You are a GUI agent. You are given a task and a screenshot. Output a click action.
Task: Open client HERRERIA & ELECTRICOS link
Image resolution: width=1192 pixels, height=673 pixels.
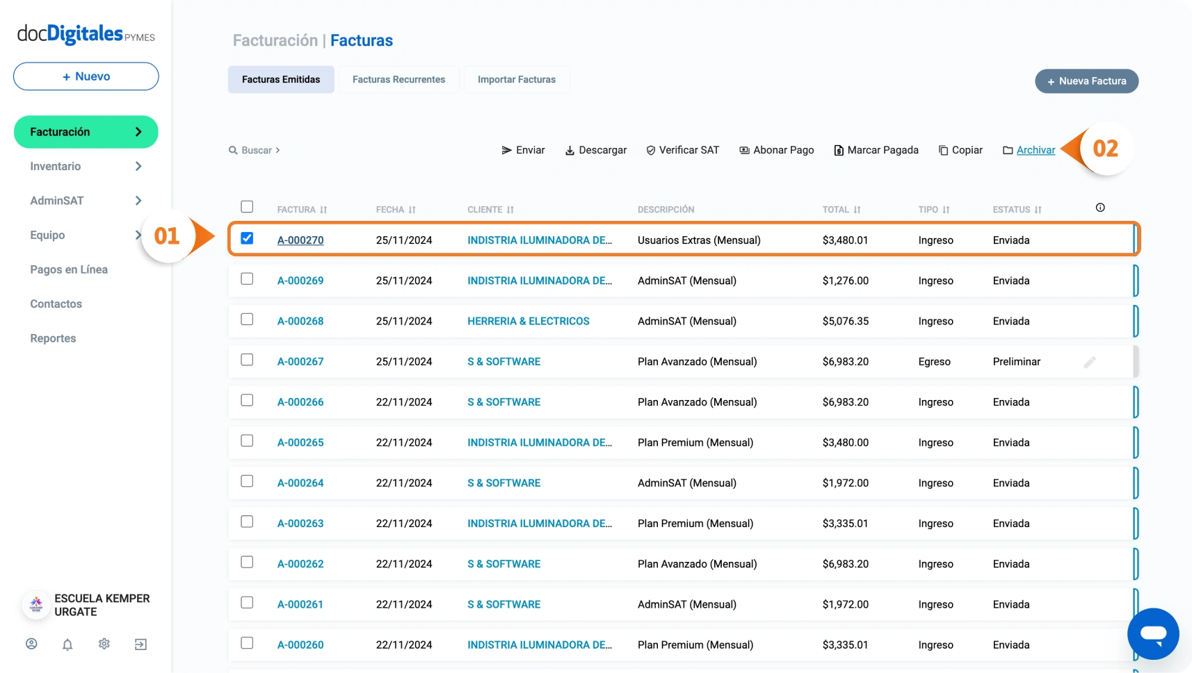(529, 322)
